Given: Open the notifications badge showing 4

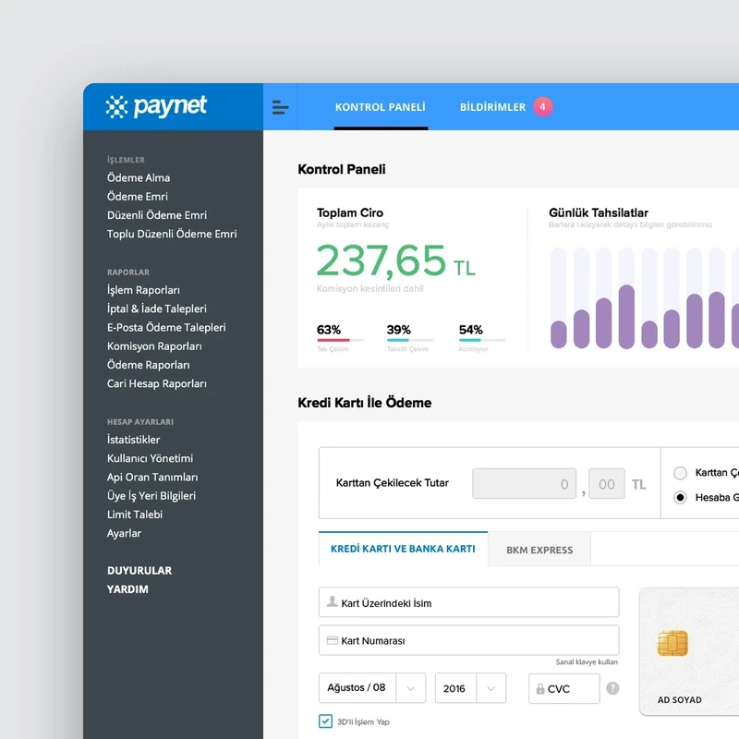Looking at the screenshot, I should click(x=542, y=106).
